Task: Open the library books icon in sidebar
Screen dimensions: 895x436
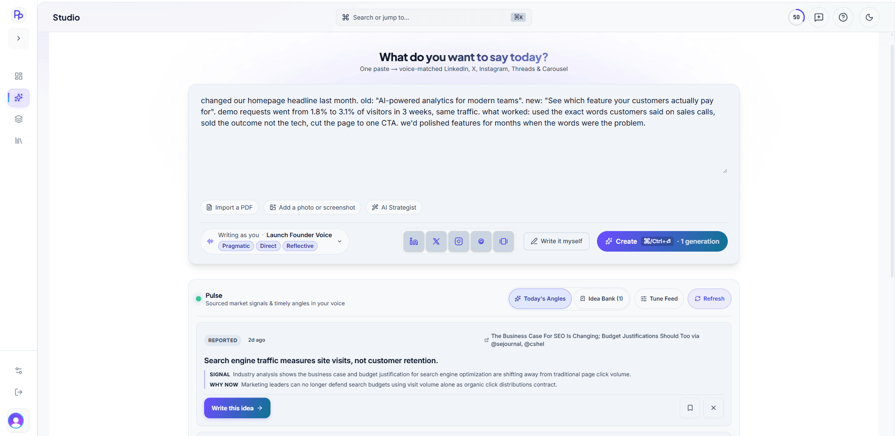Action: pos(19,141)
